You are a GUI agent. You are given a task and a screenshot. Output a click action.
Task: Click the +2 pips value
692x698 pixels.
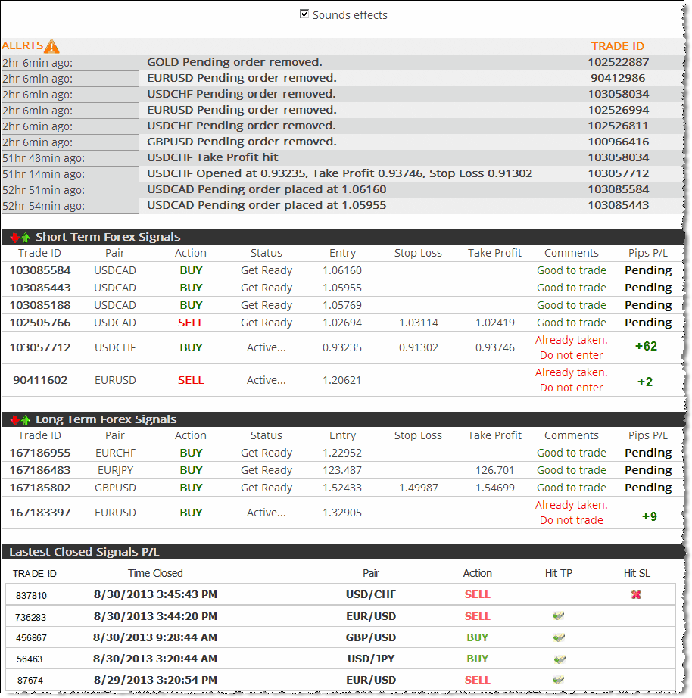[x=645, y=382]
